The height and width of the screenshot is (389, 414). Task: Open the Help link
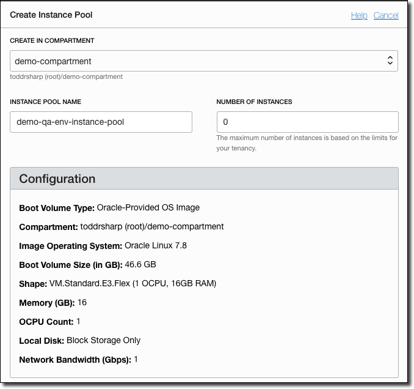pyautogui.click(x=358, y=15)
